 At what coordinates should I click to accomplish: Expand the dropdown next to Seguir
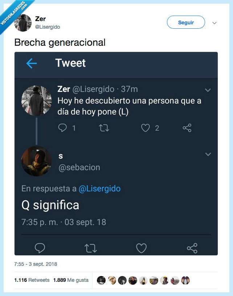[214, 23]
